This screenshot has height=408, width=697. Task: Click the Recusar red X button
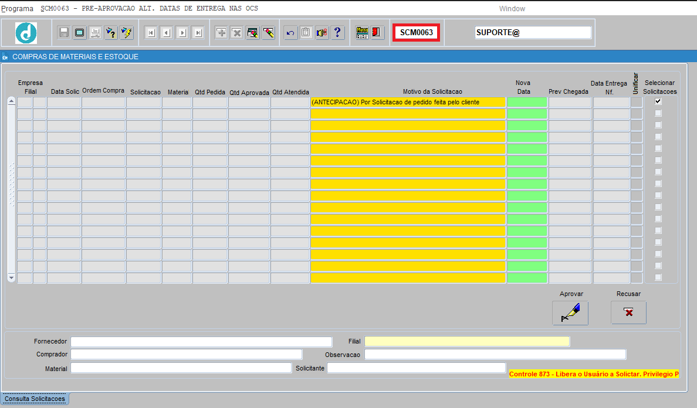point(628,312)
